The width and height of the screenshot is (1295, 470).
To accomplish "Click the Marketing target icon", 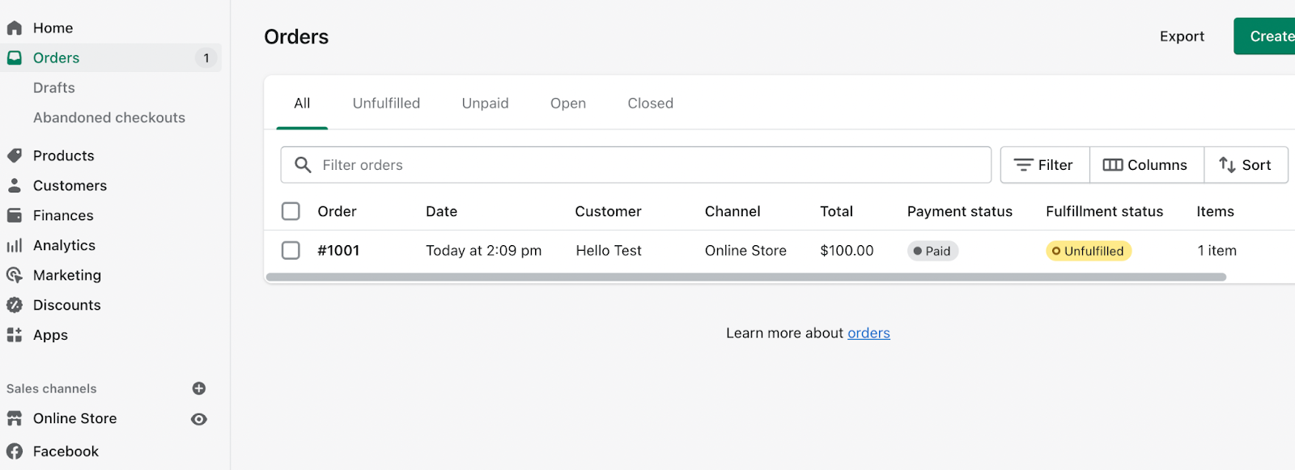I will (15, 275).
